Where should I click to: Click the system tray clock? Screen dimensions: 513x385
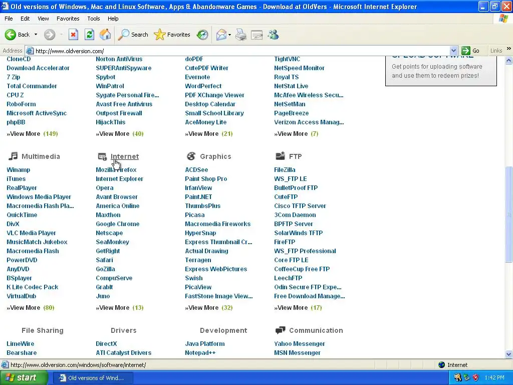(x=494, y=377)
